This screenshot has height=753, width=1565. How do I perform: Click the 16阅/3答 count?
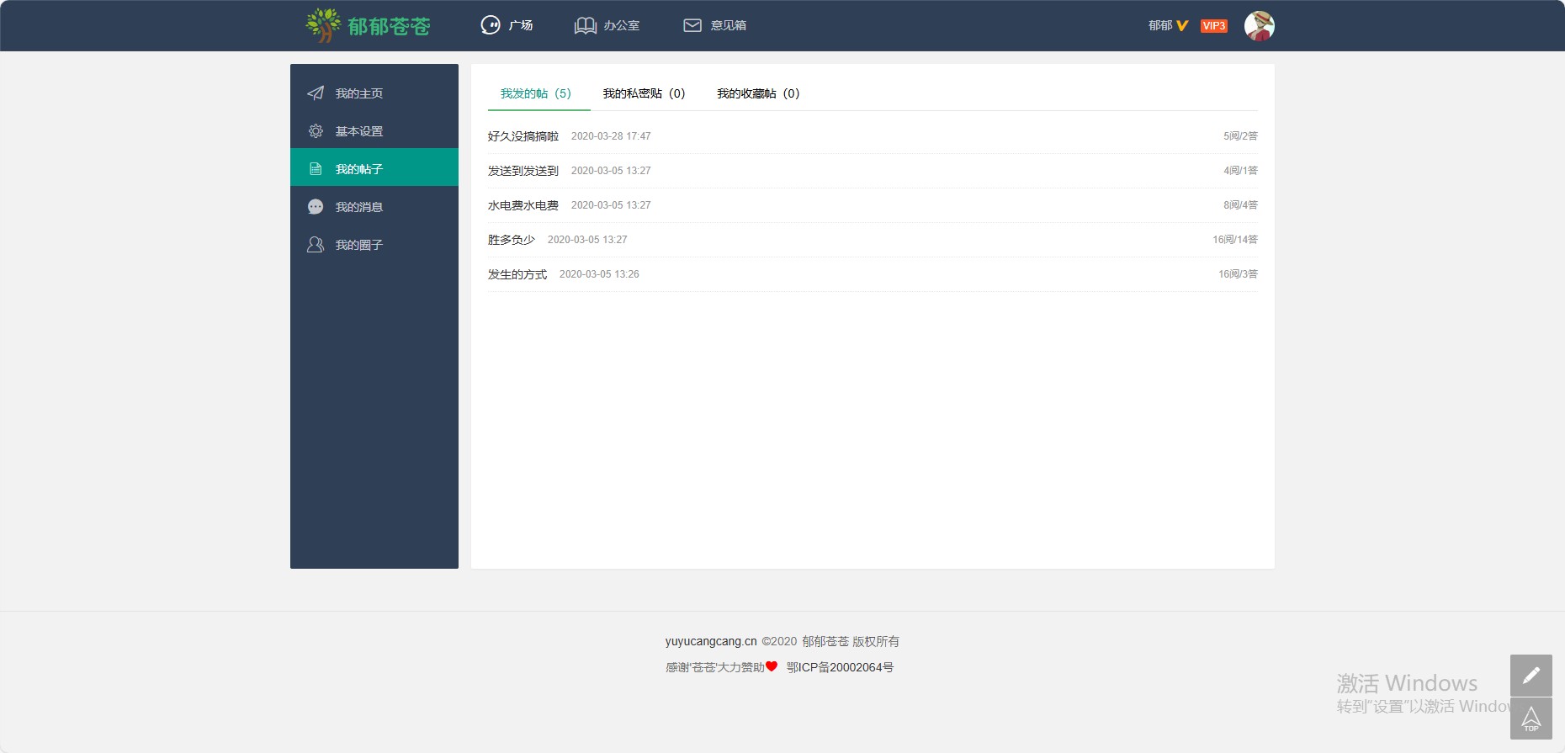coord(1238,274)
